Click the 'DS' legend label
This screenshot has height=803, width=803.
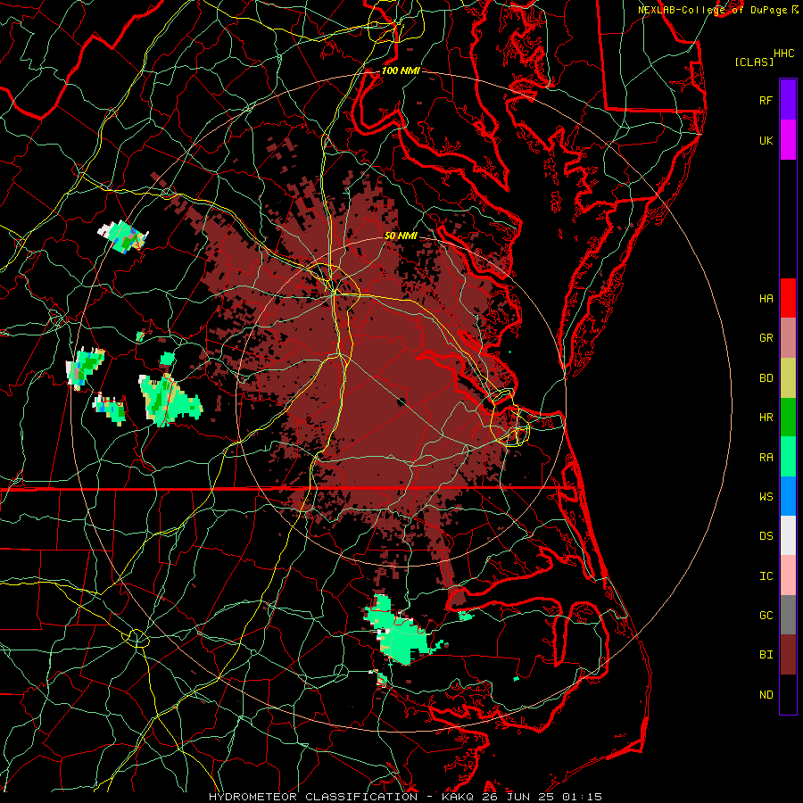click(766, 536)
